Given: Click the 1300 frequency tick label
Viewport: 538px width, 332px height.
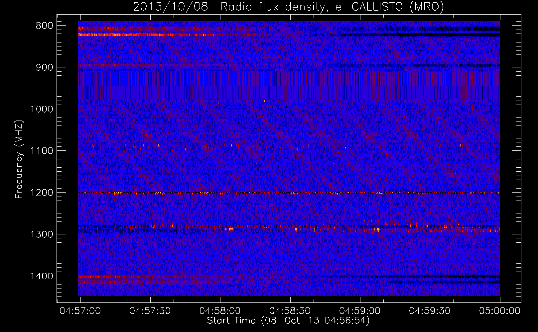Looking at the screenshot, I should tap(42, 234).
